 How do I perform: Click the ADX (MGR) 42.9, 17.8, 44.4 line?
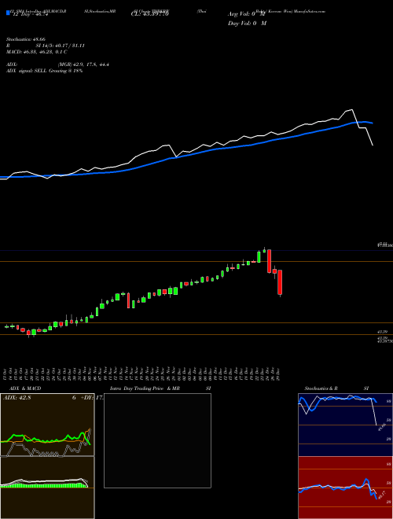pos(57,64)
